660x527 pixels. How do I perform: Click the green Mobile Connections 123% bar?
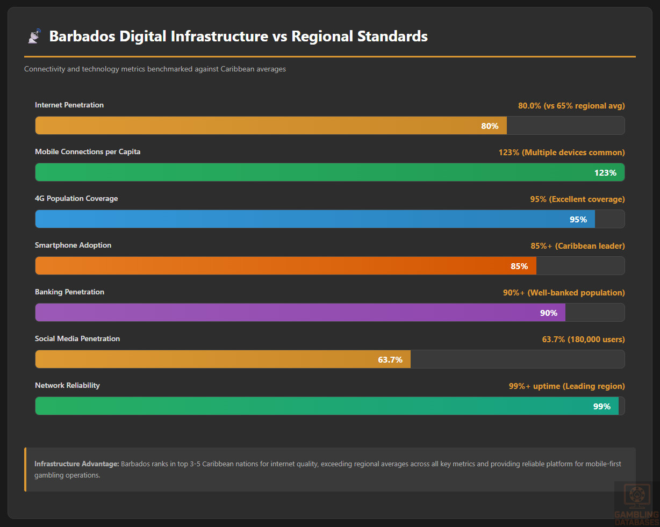(329, 172)
